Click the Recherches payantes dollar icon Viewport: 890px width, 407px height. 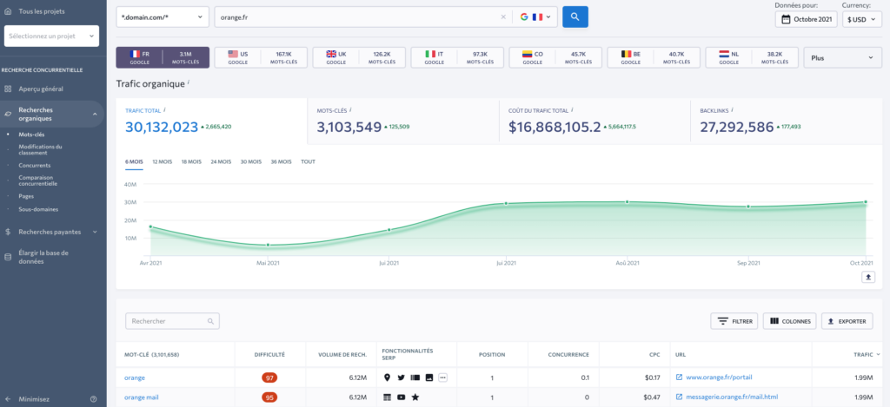coord(7,232)
